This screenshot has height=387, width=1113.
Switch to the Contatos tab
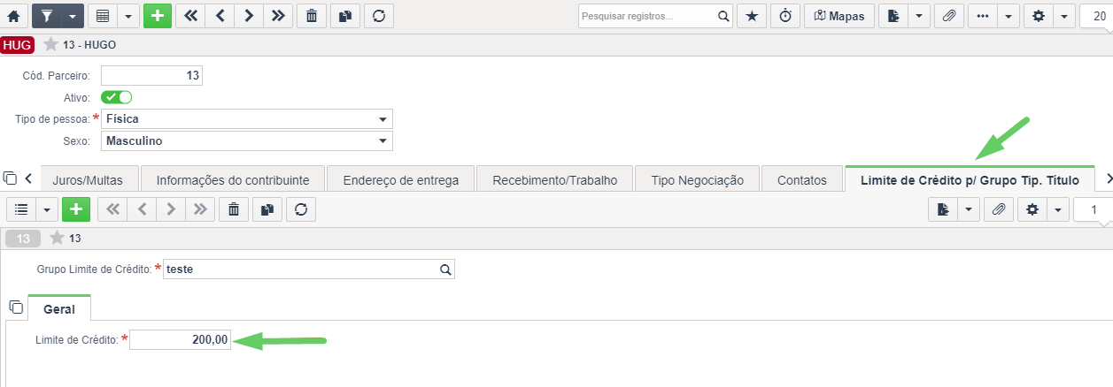802,179
